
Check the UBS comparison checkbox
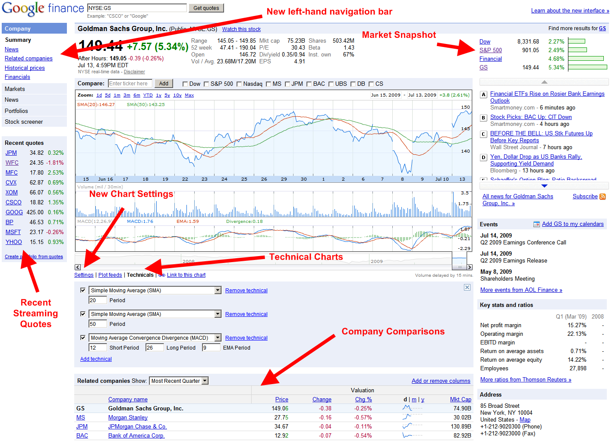(x=331, y=84)
